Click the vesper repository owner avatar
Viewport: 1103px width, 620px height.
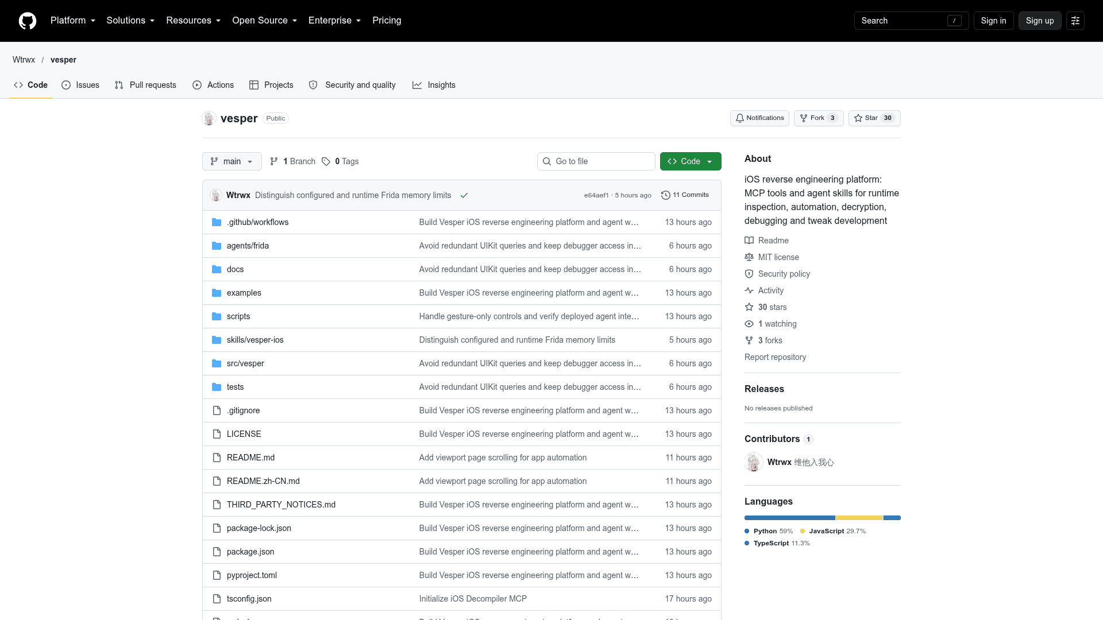[209, 118]
